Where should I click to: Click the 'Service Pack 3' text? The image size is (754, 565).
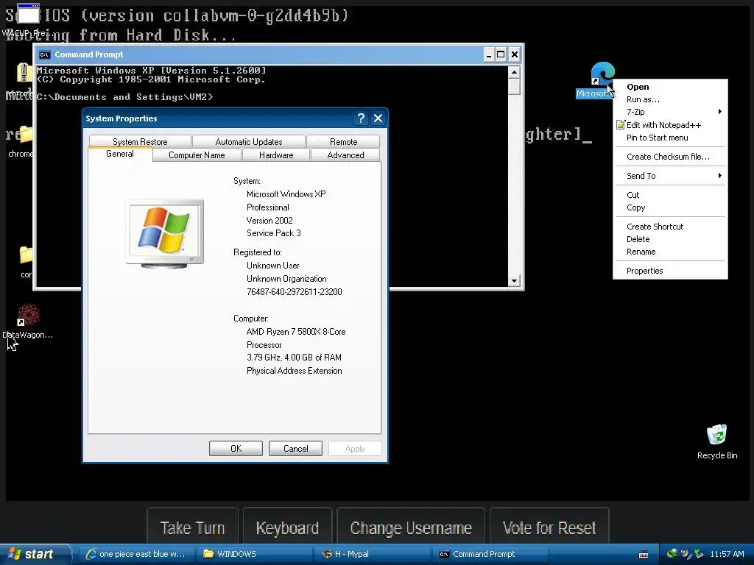click(x=274, y=233)
